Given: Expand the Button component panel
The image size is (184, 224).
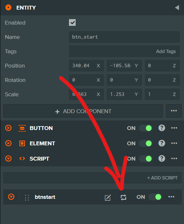Looking at the screenshot, I should click(8, 128).
